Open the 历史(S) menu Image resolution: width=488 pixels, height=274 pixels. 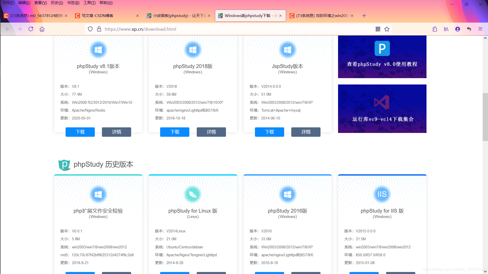click(x=57, y=3)
